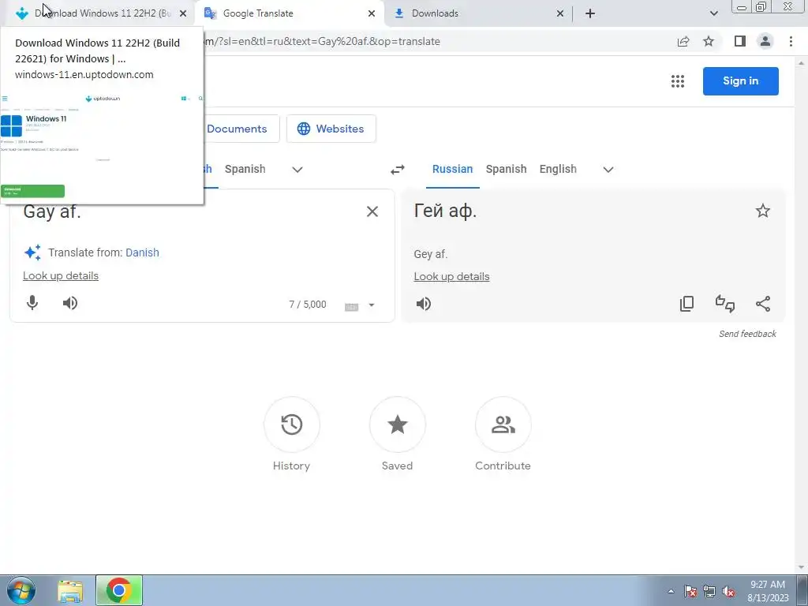Share this page icon in address bar
Image resolution: width=808 pixels, height=606 pixels.
(683, 41)
